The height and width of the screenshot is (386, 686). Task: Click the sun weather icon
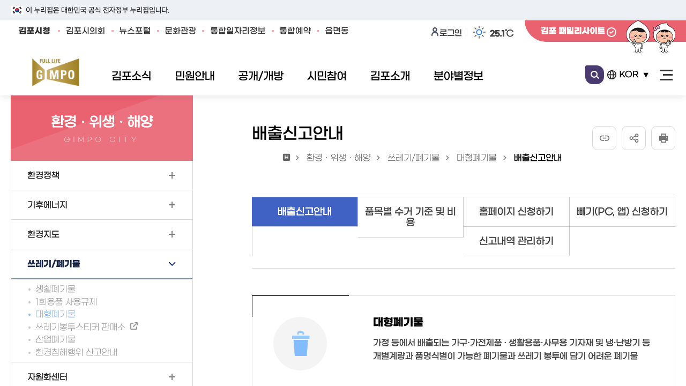pyautogui.click(x=479, y=32)
